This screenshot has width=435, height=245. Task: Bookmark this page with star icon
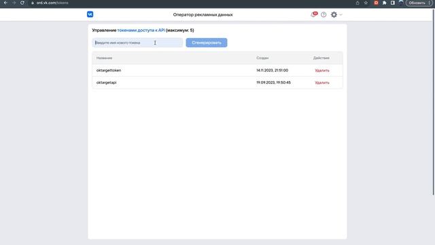click(x=366, y=3)
